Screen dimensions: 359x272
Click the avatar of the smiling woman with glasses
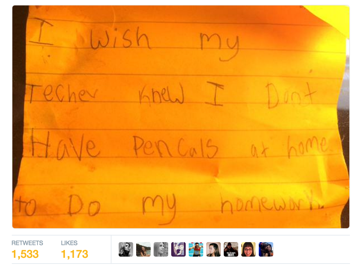(x=248, y=249)
